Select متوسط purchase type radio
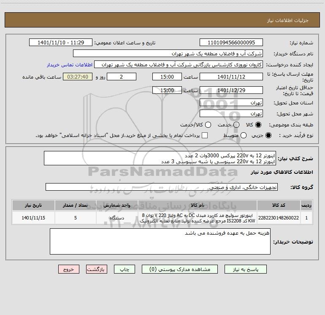 (x=244, y=135)
